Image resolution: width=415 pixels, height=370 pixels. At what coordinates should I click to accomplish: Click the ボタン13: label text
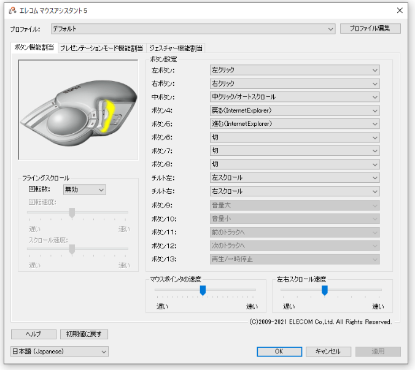pyautogui.click(x=164, y=259)
